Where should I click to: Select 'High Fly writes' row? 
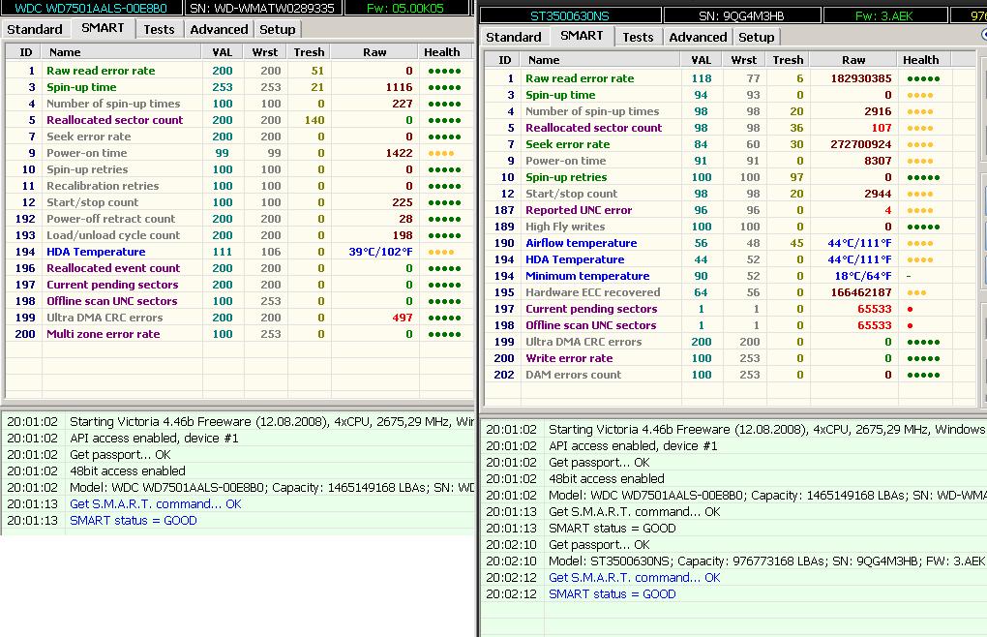pos(731,227)
